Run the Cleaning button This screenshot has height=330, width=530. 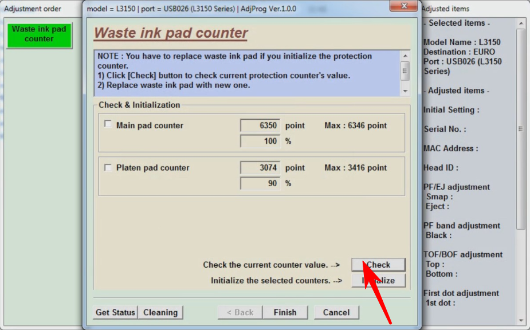(160, 312)
